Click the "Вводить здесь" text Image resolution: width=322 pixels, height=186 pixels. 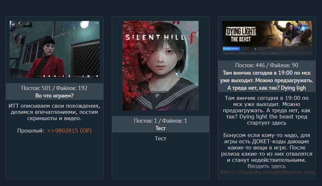[266, 166]
